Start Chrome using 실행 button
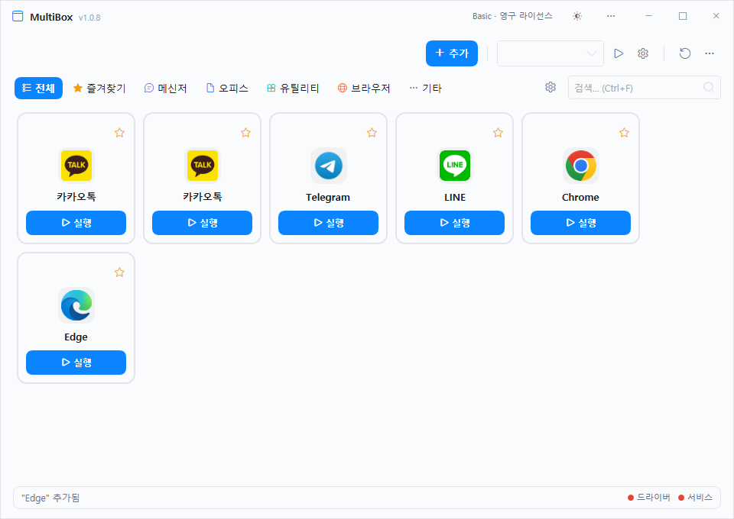This screenshot has height=519, width=734. pos(580,223)
